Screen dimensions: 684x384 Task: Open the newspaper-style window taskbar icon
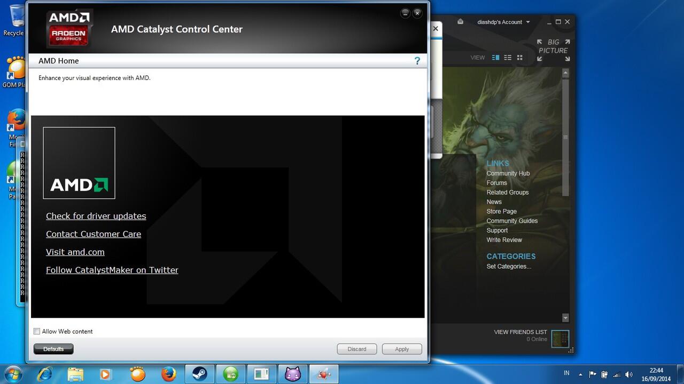pyautogui.click(x=262, y=374)
